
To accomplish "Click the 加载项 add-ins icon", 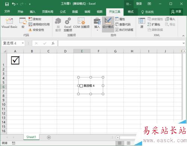I will tap(58, 24).
